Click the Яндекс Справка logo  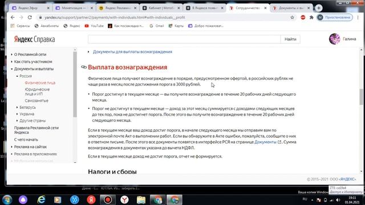click(34, 39)
